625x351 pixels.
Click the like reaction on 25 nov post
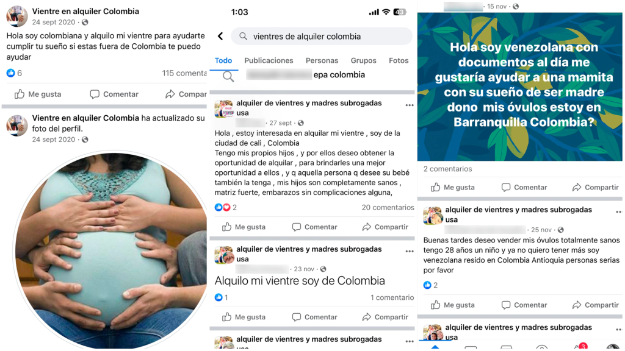430,285
